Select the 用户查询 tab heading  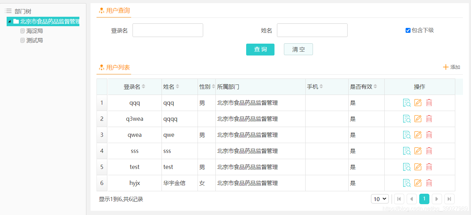tap(118, 11)
